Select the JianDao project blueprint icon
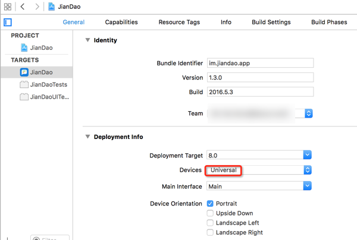This screenshot has height=240, width=357. point(24,48)
